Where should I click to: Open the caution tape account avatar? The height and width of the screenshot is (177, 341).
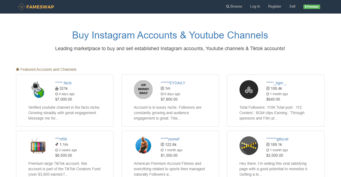tap(249, 146)
